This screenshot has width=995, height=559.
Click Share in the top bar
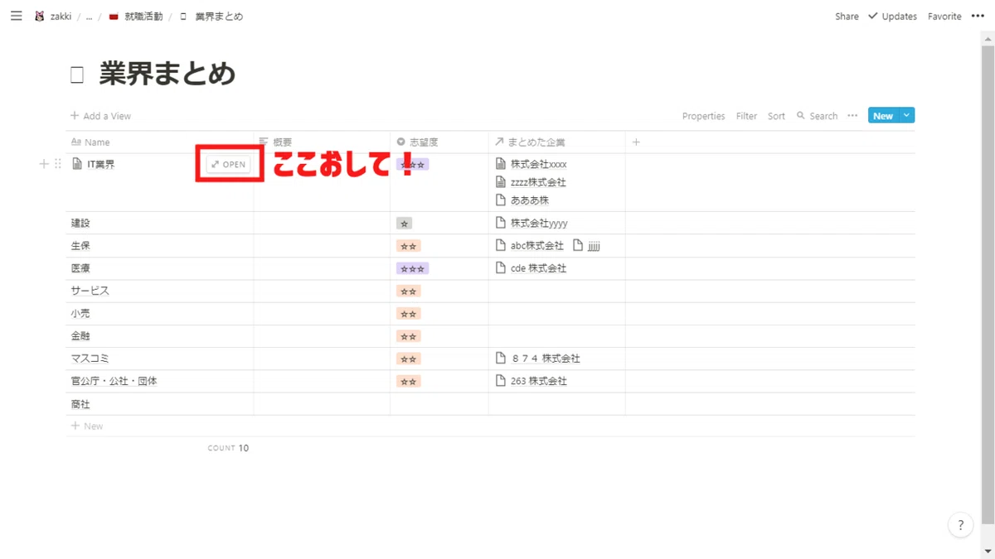click(847, 17)
